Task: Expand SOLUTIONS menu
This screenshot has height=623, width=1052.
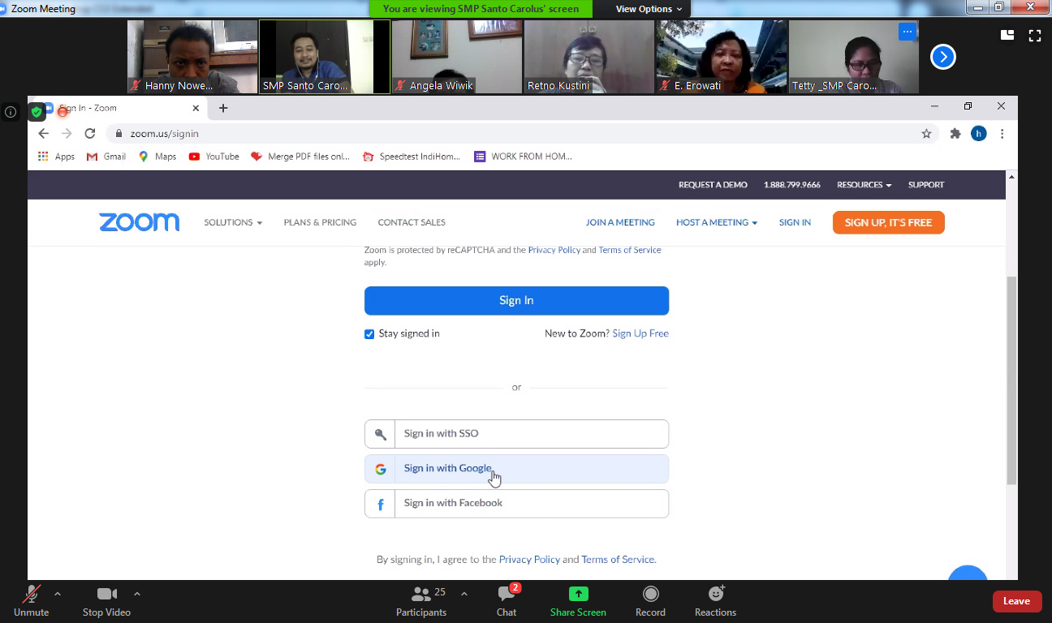Action: pos(233,222)
